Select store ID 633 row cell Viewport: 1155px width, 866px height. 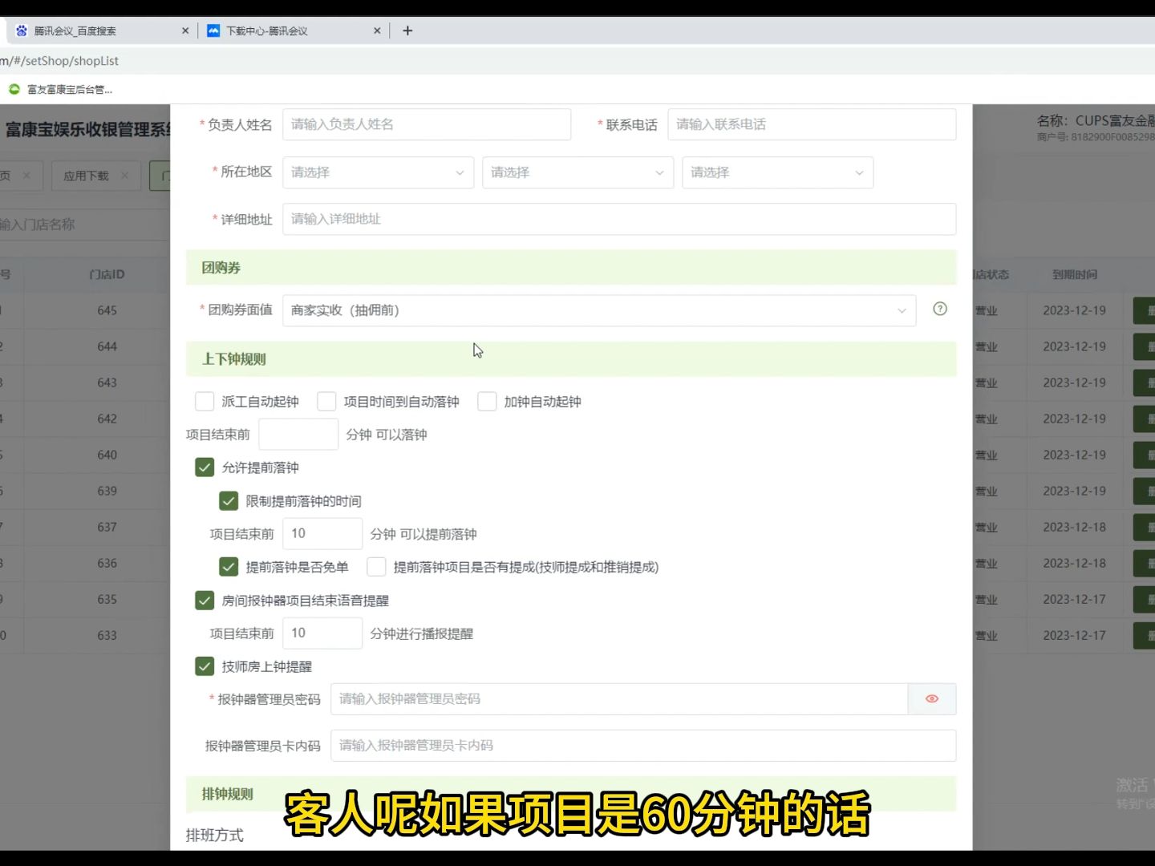[x=107, y=635]
